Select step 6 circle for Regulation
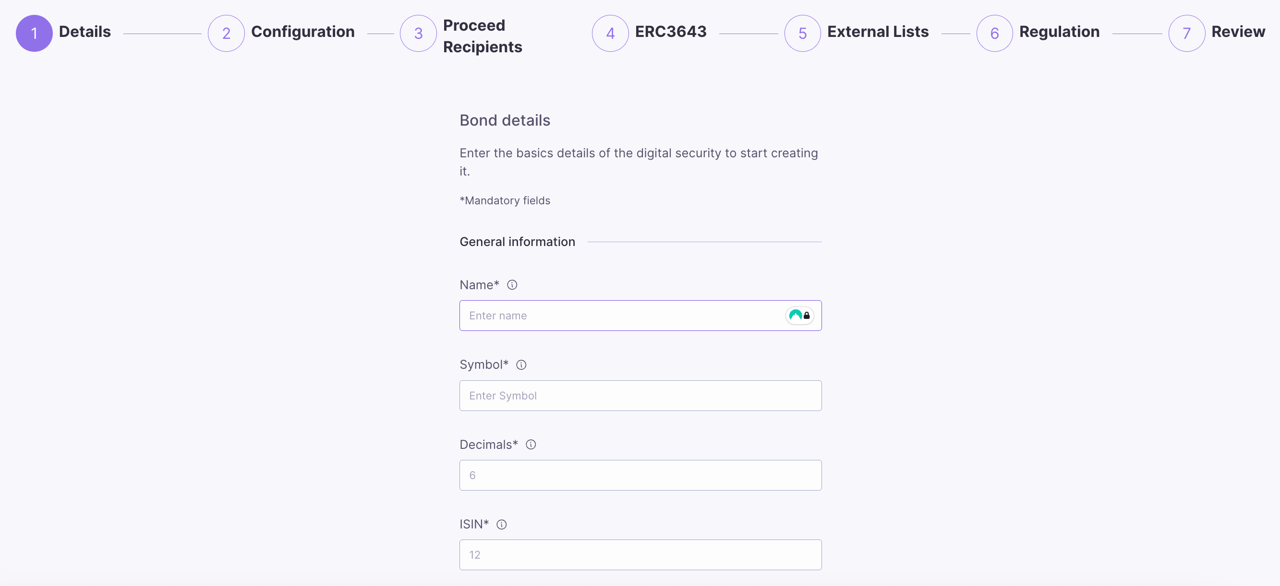1280x586 pixels. click(994, 33)
